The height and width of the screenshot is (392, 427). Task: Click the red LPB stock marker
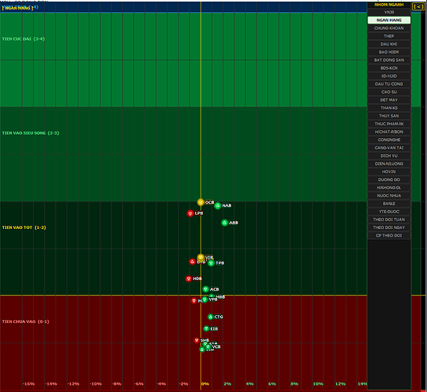(190, 213)
